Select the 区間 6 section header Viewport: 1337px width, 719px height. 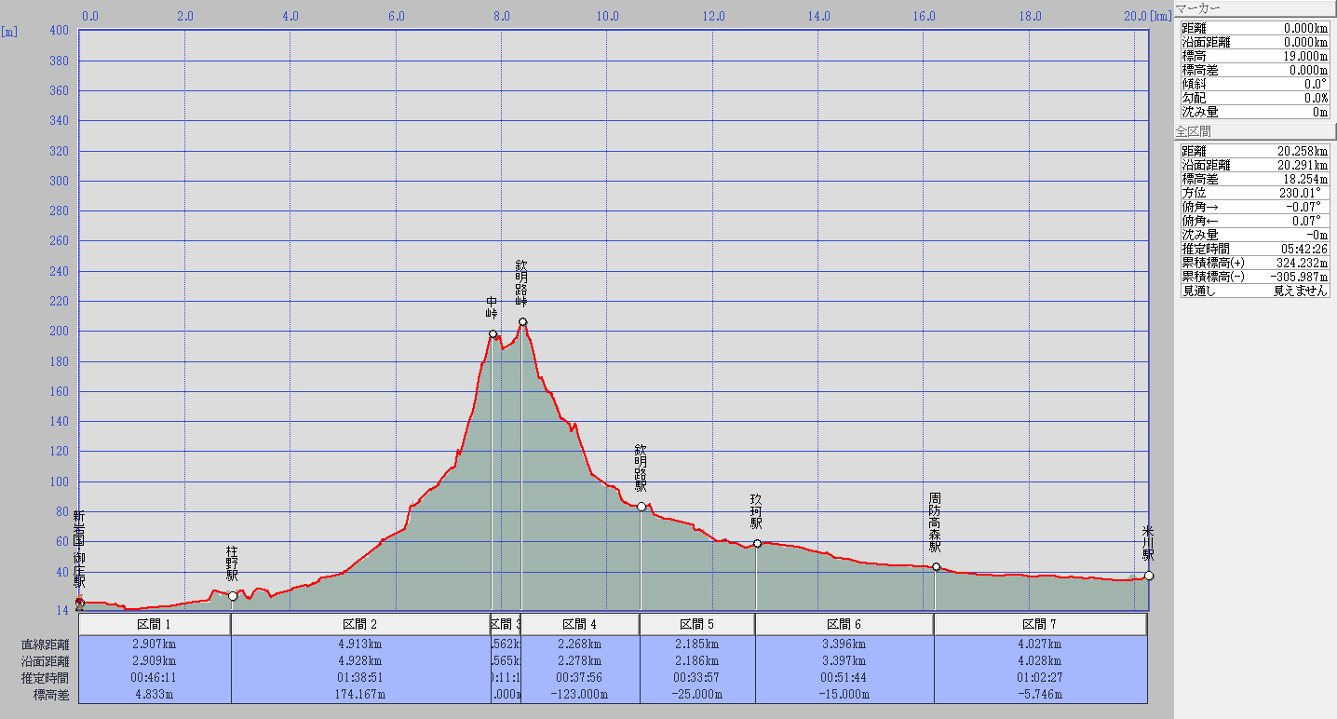844,624
